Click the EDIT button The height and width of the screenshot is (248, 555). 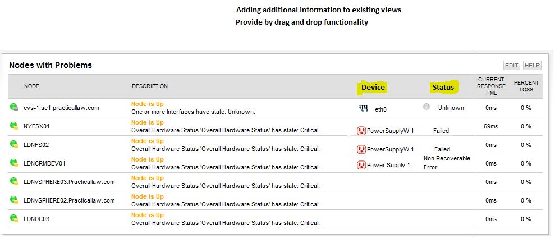512,66
